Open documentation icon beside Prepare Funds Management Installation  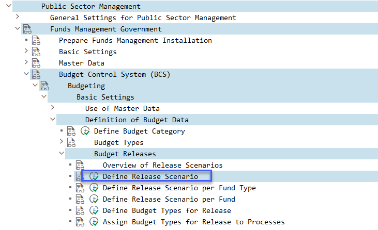tap(36, 40)
